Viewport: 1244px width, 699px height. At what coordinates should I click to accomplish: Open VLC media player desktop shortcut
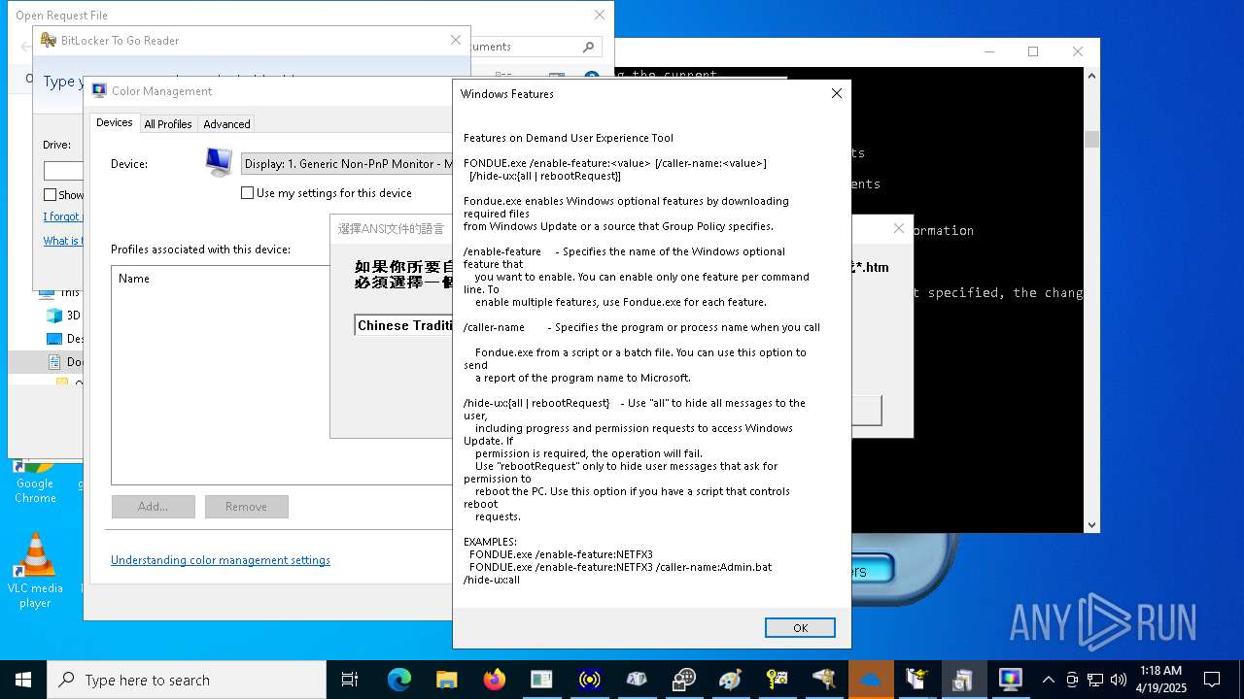coord(35,571)
